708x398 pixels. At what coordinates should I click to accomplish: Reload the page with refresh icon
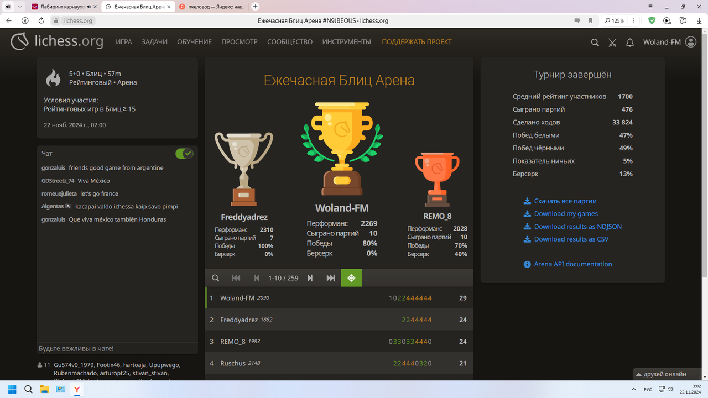point(41,20)
